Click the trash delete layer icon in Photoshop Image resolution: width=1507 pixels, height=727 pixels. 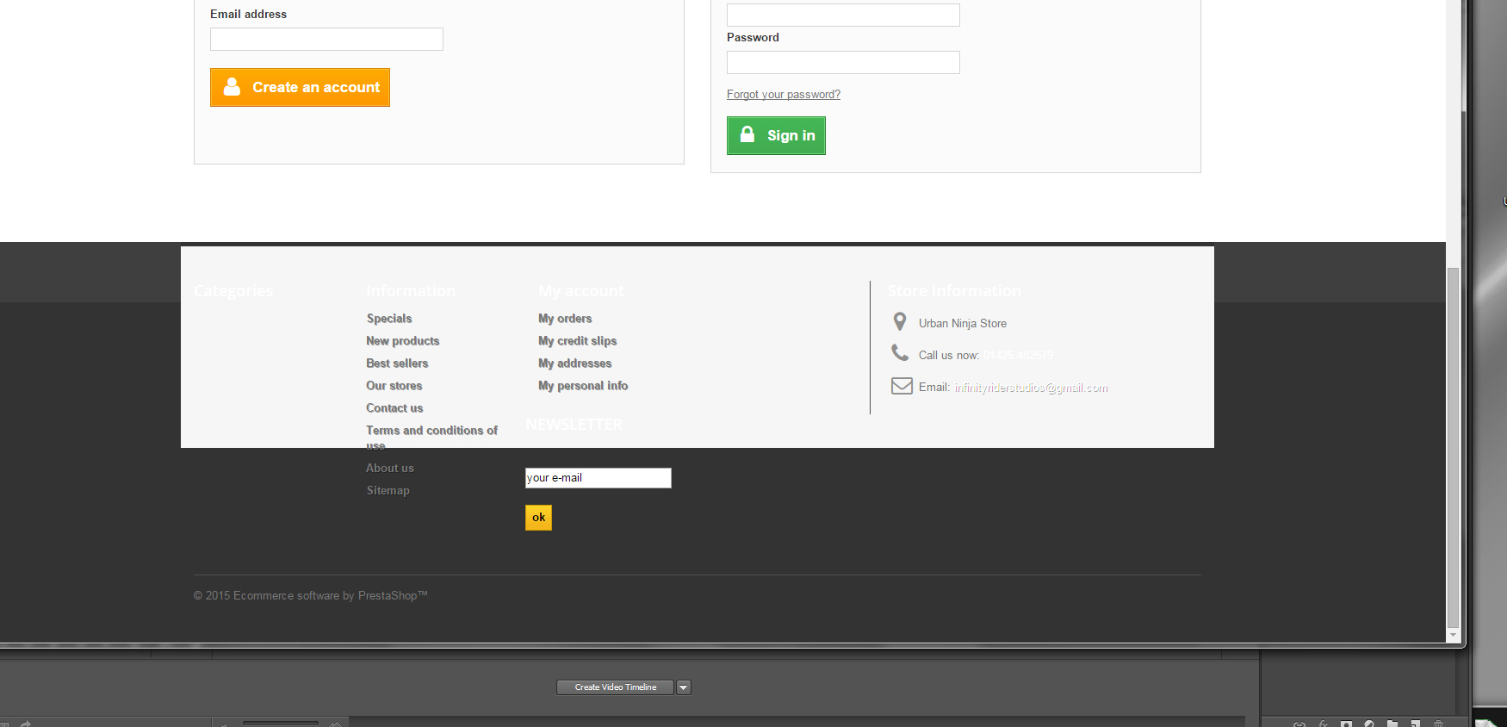1437,724
